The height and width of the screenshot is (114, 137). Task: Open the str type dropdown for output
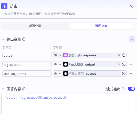(x=58, y=55)
